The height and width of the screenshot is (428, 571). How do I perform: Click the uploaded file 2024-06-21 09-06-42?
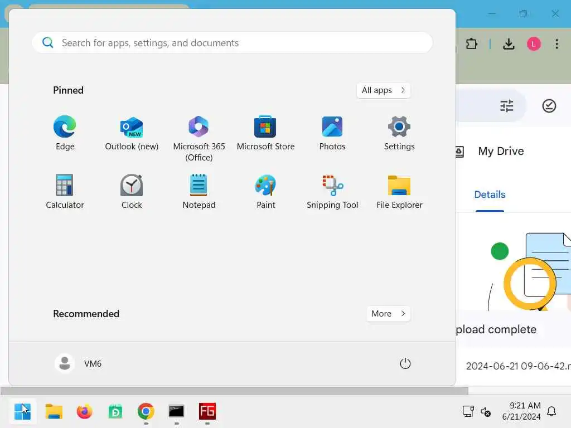point(518,366)
